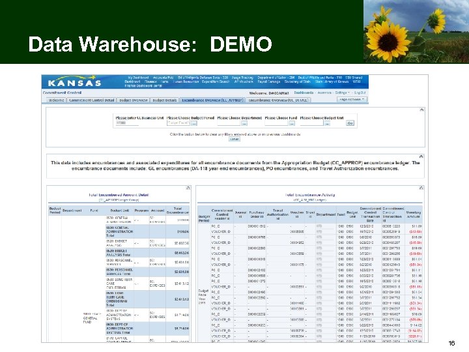Collapse the filter prompts section

(421, 110)
